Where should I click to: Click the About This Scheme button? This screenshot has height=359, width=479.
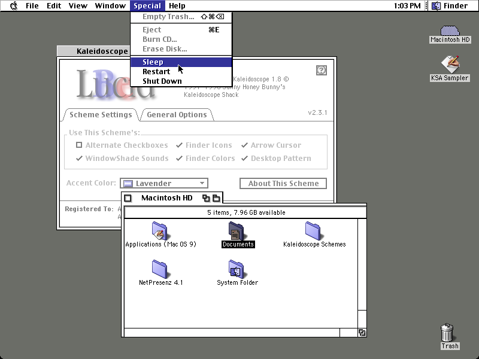(283, 184)
